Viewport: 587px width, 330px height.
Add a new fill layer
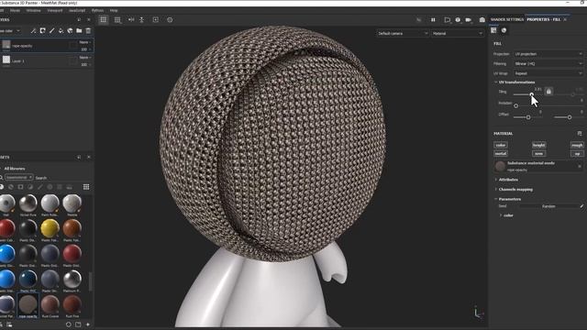coord(61,30)
